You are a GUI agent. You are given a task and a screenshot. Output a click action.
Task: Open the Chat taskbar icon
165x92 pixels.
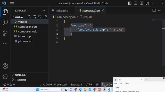click(x=71, y=89)
